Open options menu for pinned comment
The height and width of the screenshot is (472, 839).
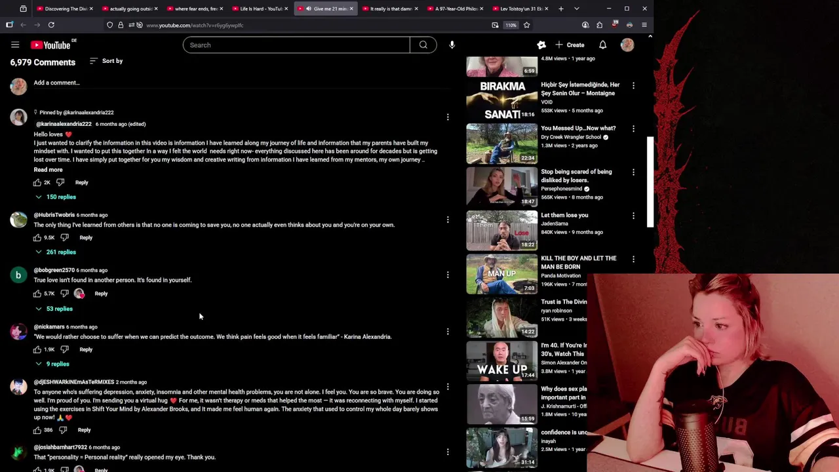pyautogui.click(x=448, y=117)
